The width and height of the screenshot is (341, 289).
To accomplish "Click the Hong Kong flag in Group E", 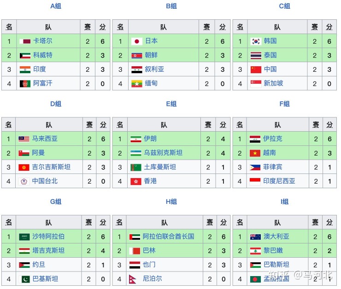I will [x=136, y=181].
